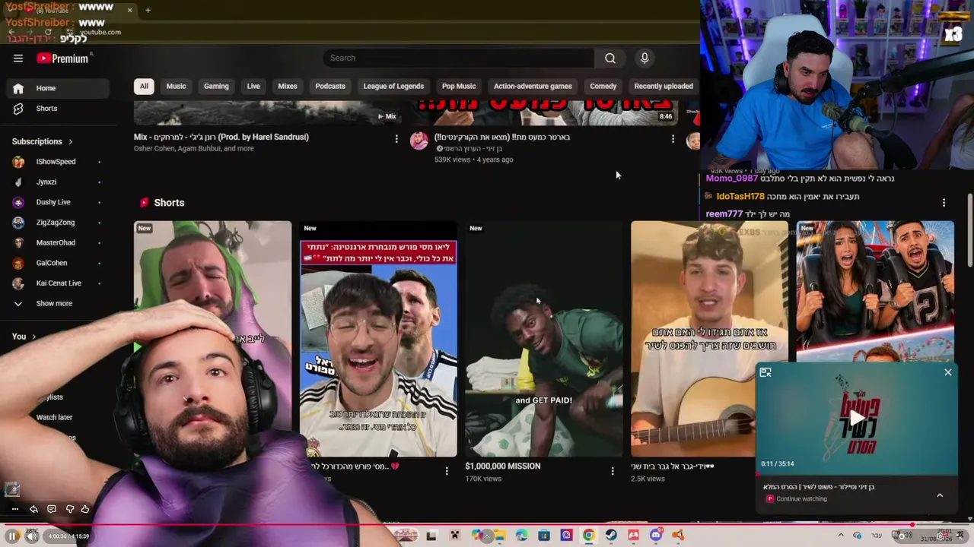Open the MasterOhad subscription
The width and height of the screenshot is (974, 547).
(x=58, y=243)
